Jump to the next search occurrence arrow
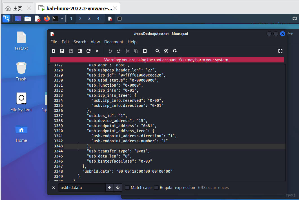299x200 pixels. [x=118, y=188]
